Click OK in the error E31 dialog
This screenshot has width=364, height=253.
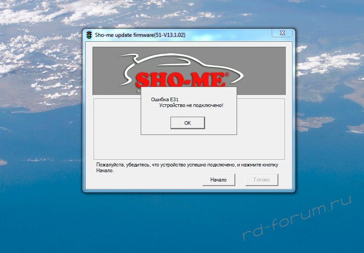tap(188, 123)
